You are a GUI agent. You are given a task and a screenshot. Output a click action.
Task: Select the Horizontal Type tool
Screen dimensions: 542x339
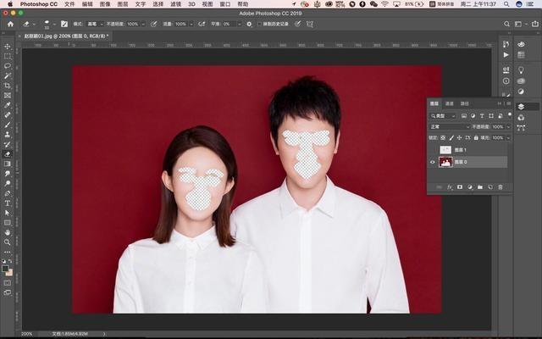click(8, 203)
